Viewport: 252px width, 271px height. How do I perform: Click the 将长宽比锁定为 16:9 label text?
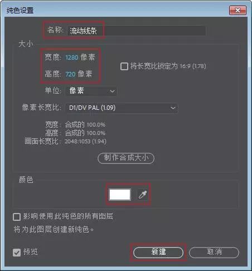[x=168, y=66]
